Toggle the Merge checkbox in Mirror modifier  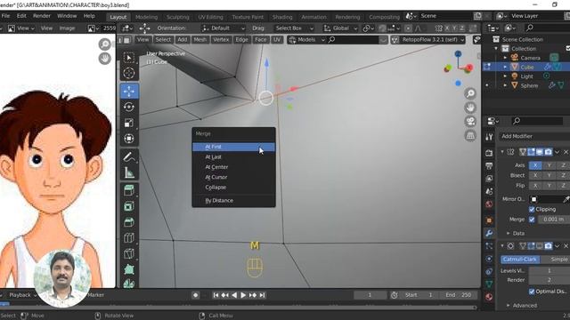tap(532, 220)
